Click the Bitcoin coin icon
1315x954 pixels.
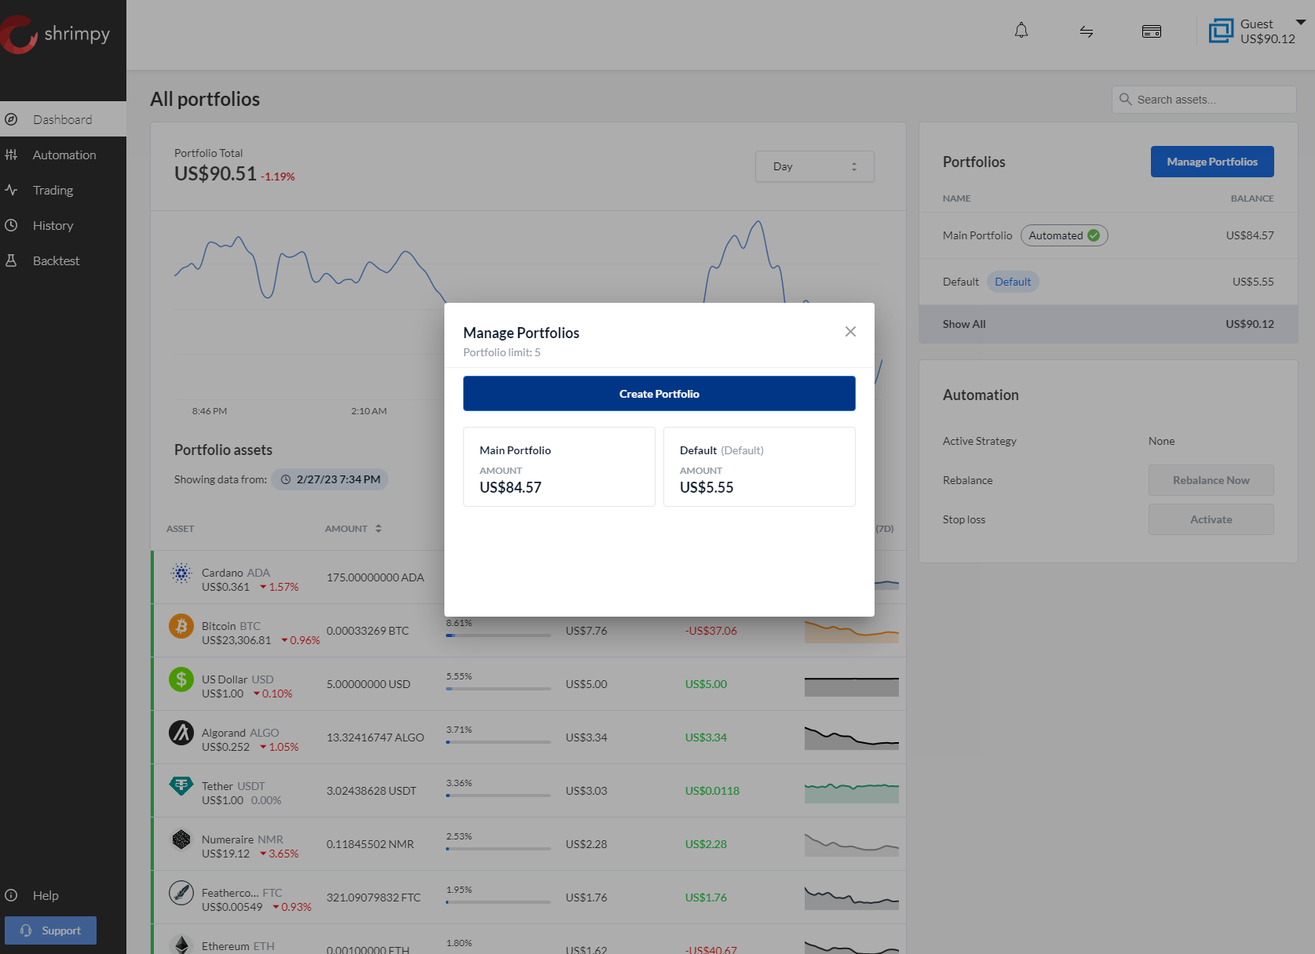(x=181, y=626)
